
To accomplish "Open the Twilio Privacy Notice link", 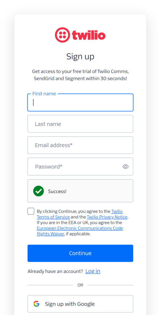I will pos(107,217).
